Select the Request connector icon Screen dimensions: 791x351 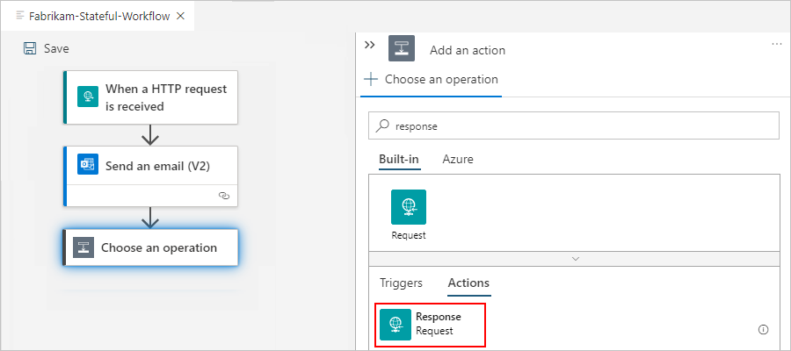click(409, 207)
